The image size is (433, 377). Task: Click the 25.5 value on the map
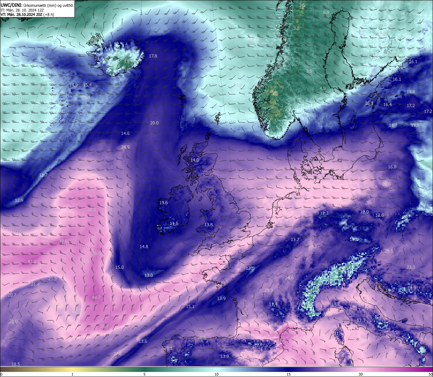[x=389, y=251]
